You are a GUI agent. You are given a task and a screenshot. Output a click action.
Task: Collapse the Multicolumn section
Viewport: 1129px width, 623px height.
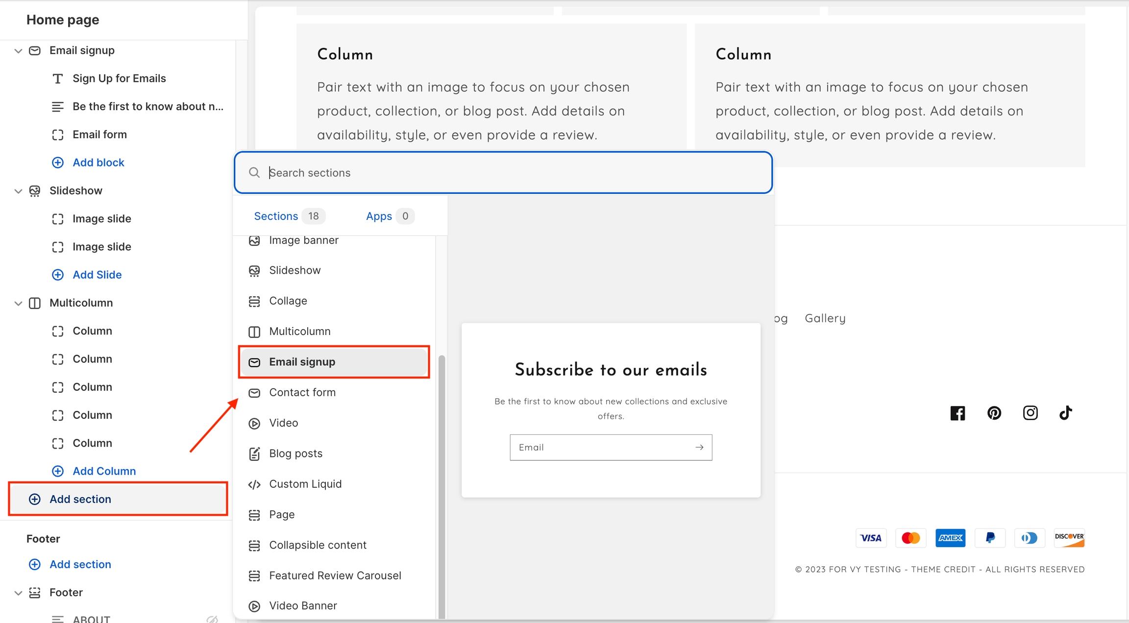(18, 303)
